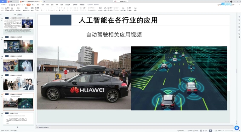Click the text box tool in ribbon

[x=100, y=8]
